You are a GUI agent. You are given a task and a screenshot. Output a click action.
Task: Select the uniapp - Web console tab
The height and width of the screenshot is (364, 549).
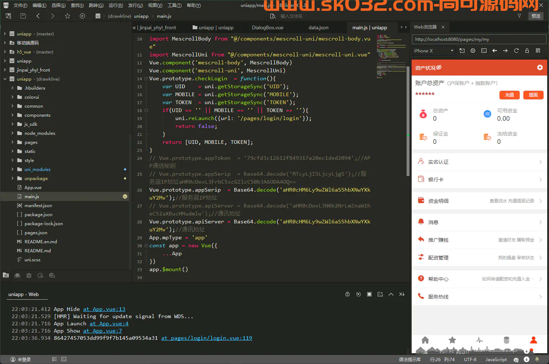[23, 294]
